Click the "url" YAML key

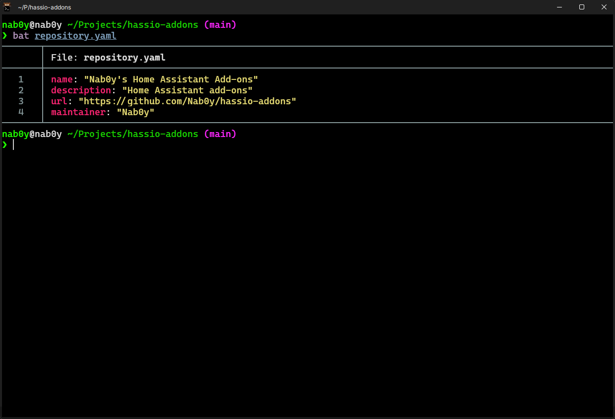[59, 101]
